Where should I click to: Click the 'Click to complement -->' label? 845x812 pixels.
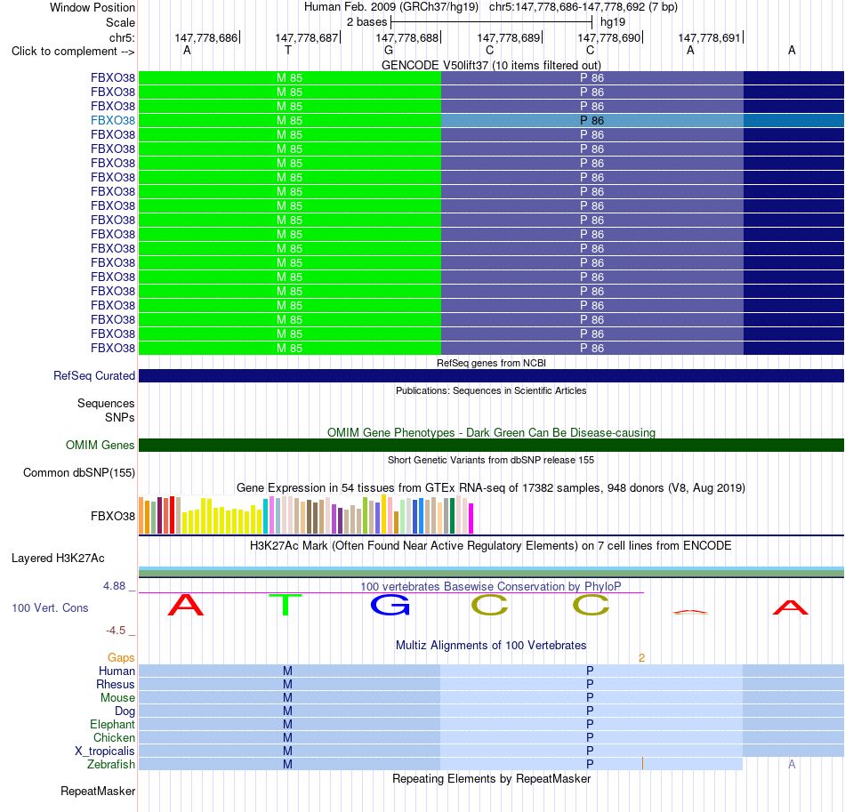tap(73, 52)
